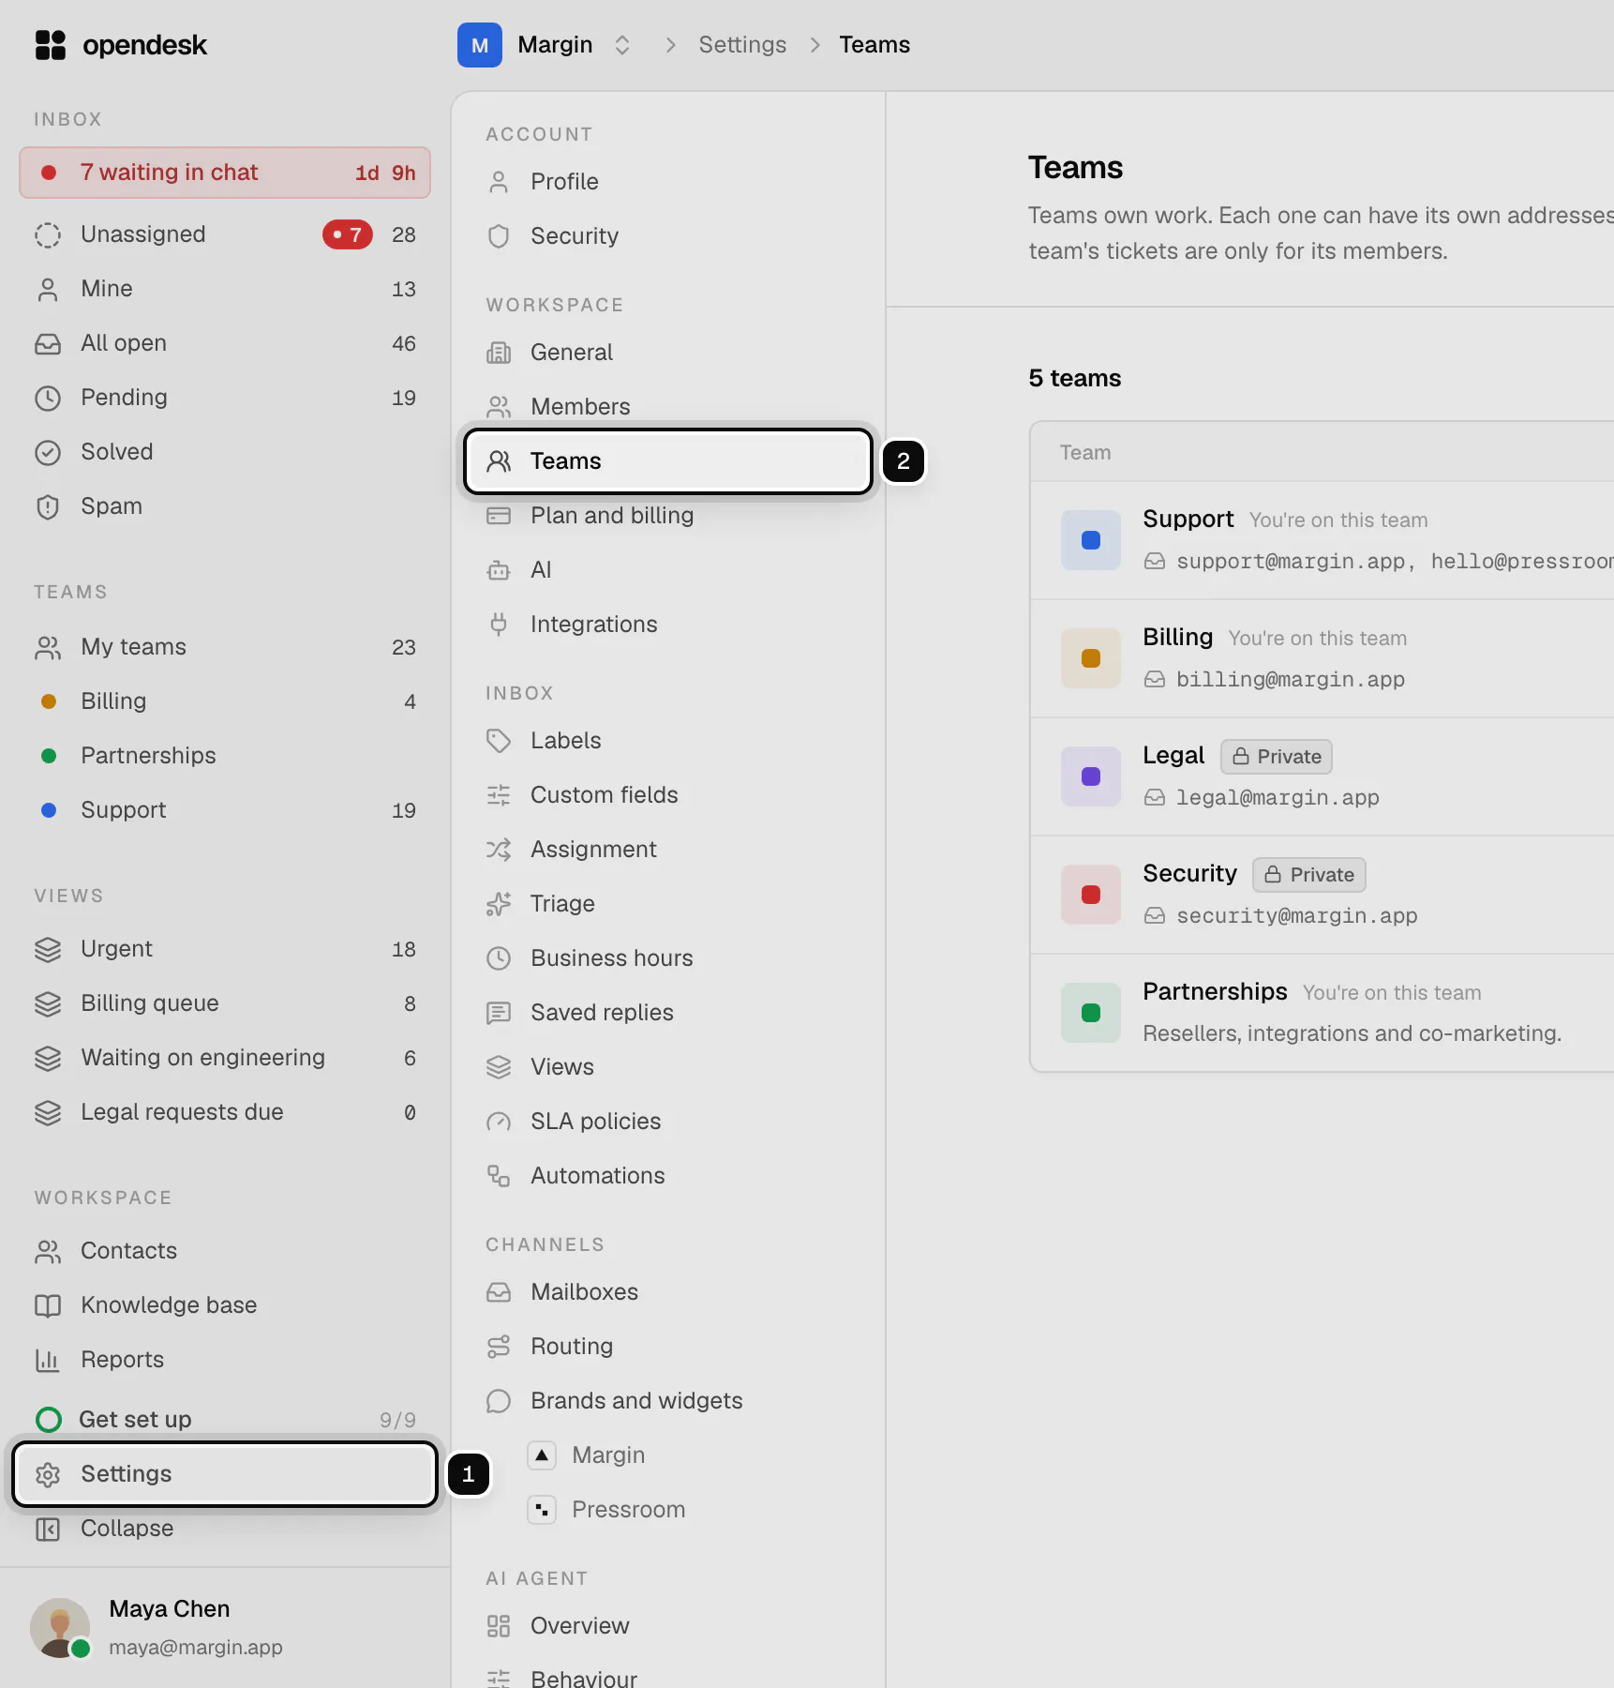Click the Security team red color tile
The image size is (1614, 1688).
coord(1091,895)
